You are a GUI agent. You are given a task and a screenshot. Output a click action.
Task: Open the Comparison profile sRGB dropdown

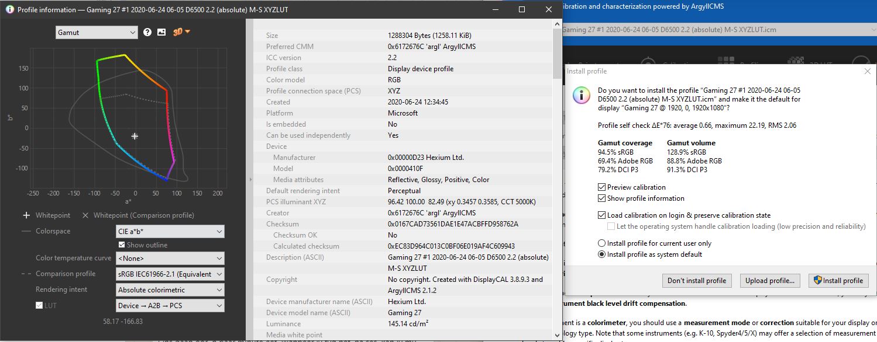point(170,274)
